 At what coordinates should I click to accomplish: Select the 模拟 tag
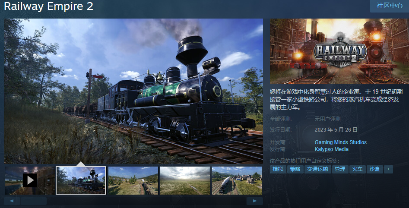click(x=278, y=169)
